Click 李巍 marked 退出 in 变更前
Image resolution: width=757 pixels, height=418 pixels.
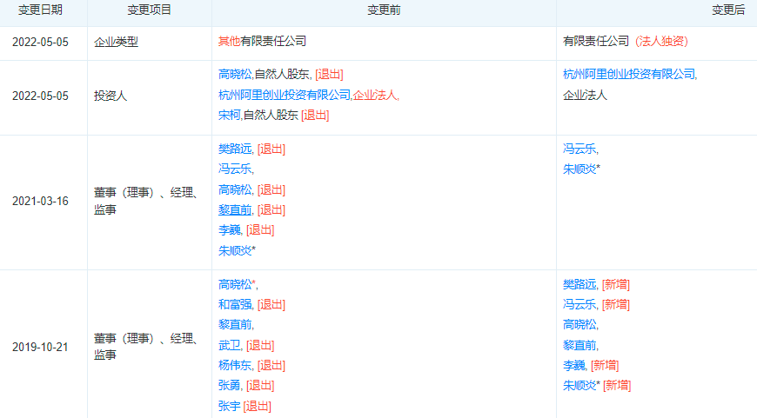pyautogui.click(x=230, y=229)
